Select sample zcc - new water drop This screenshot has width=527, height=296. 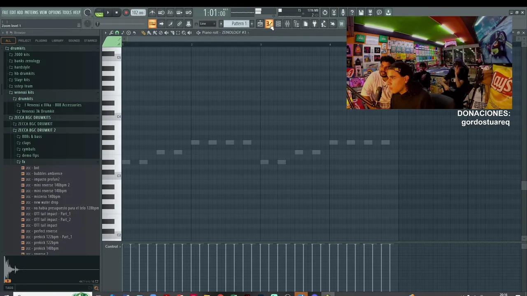point(42,202)
